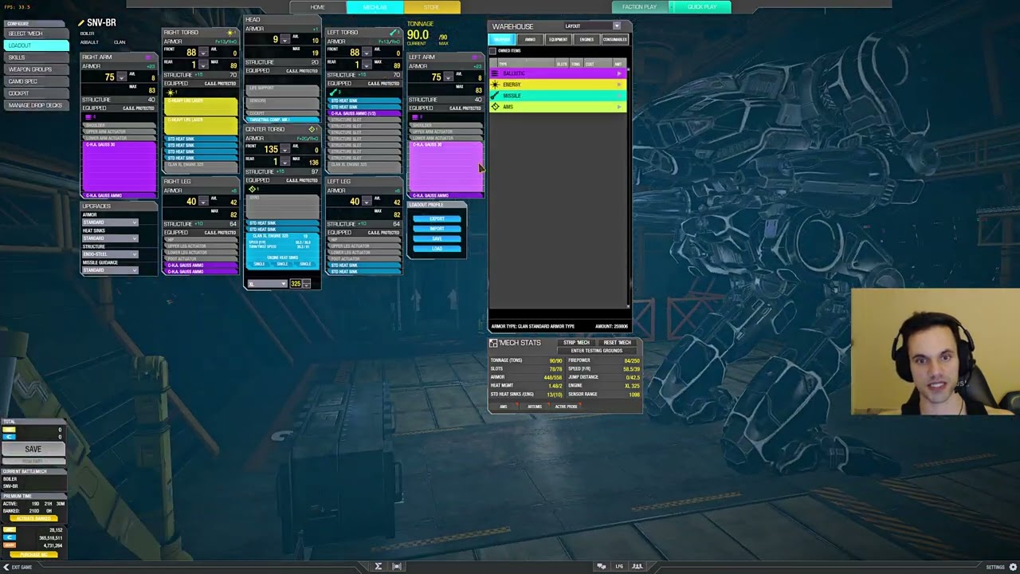
Task: Expand the Ballistic row arrow in Warehouse
Action: pos(619,73)
